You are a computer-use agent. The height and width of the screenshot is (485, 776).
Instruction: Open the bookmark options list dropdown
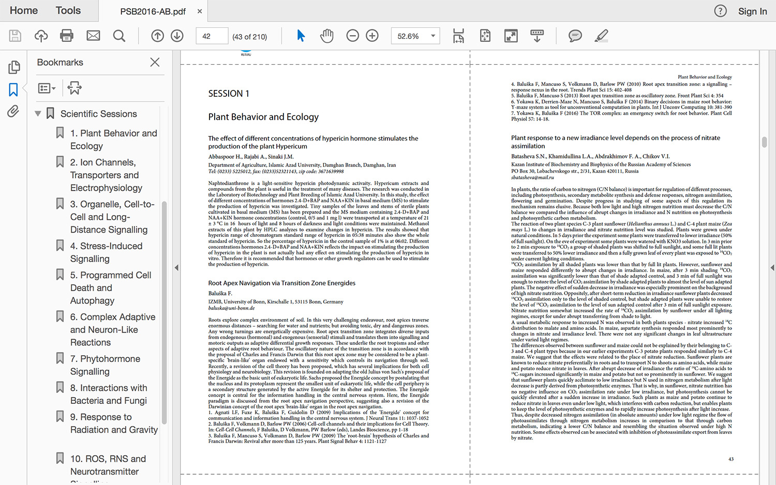[47, 88]
